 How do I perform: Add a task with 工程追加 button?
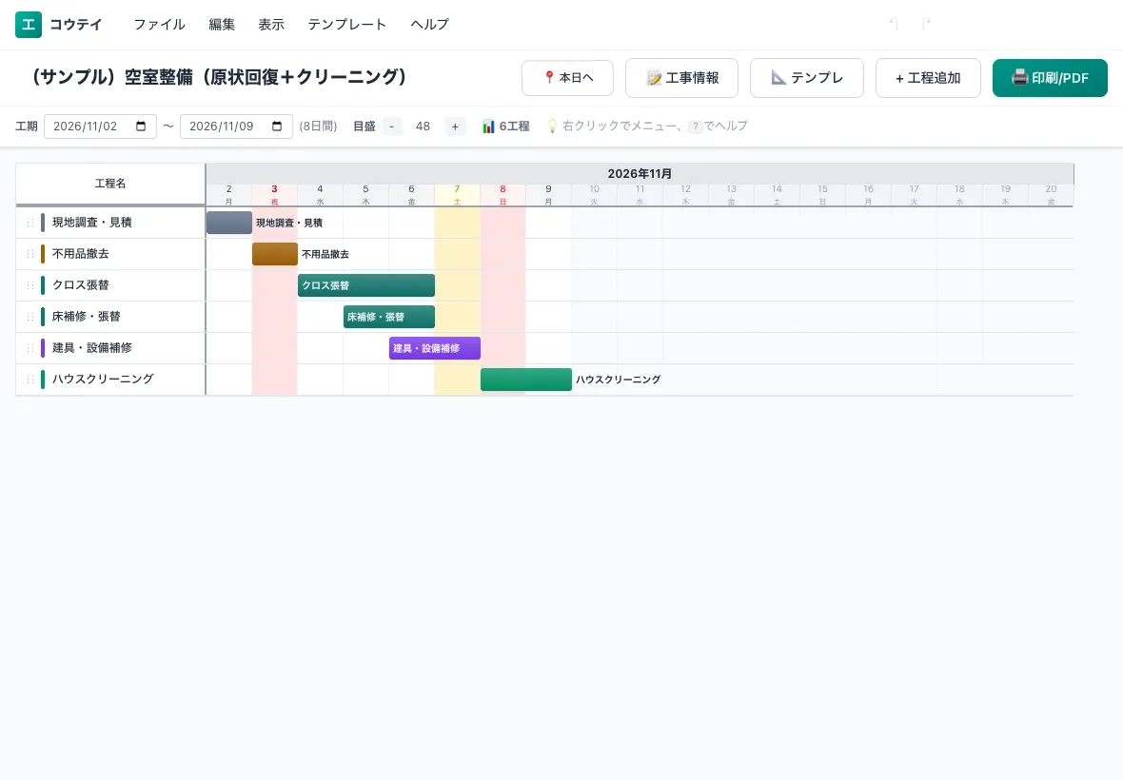pos(928,78)
